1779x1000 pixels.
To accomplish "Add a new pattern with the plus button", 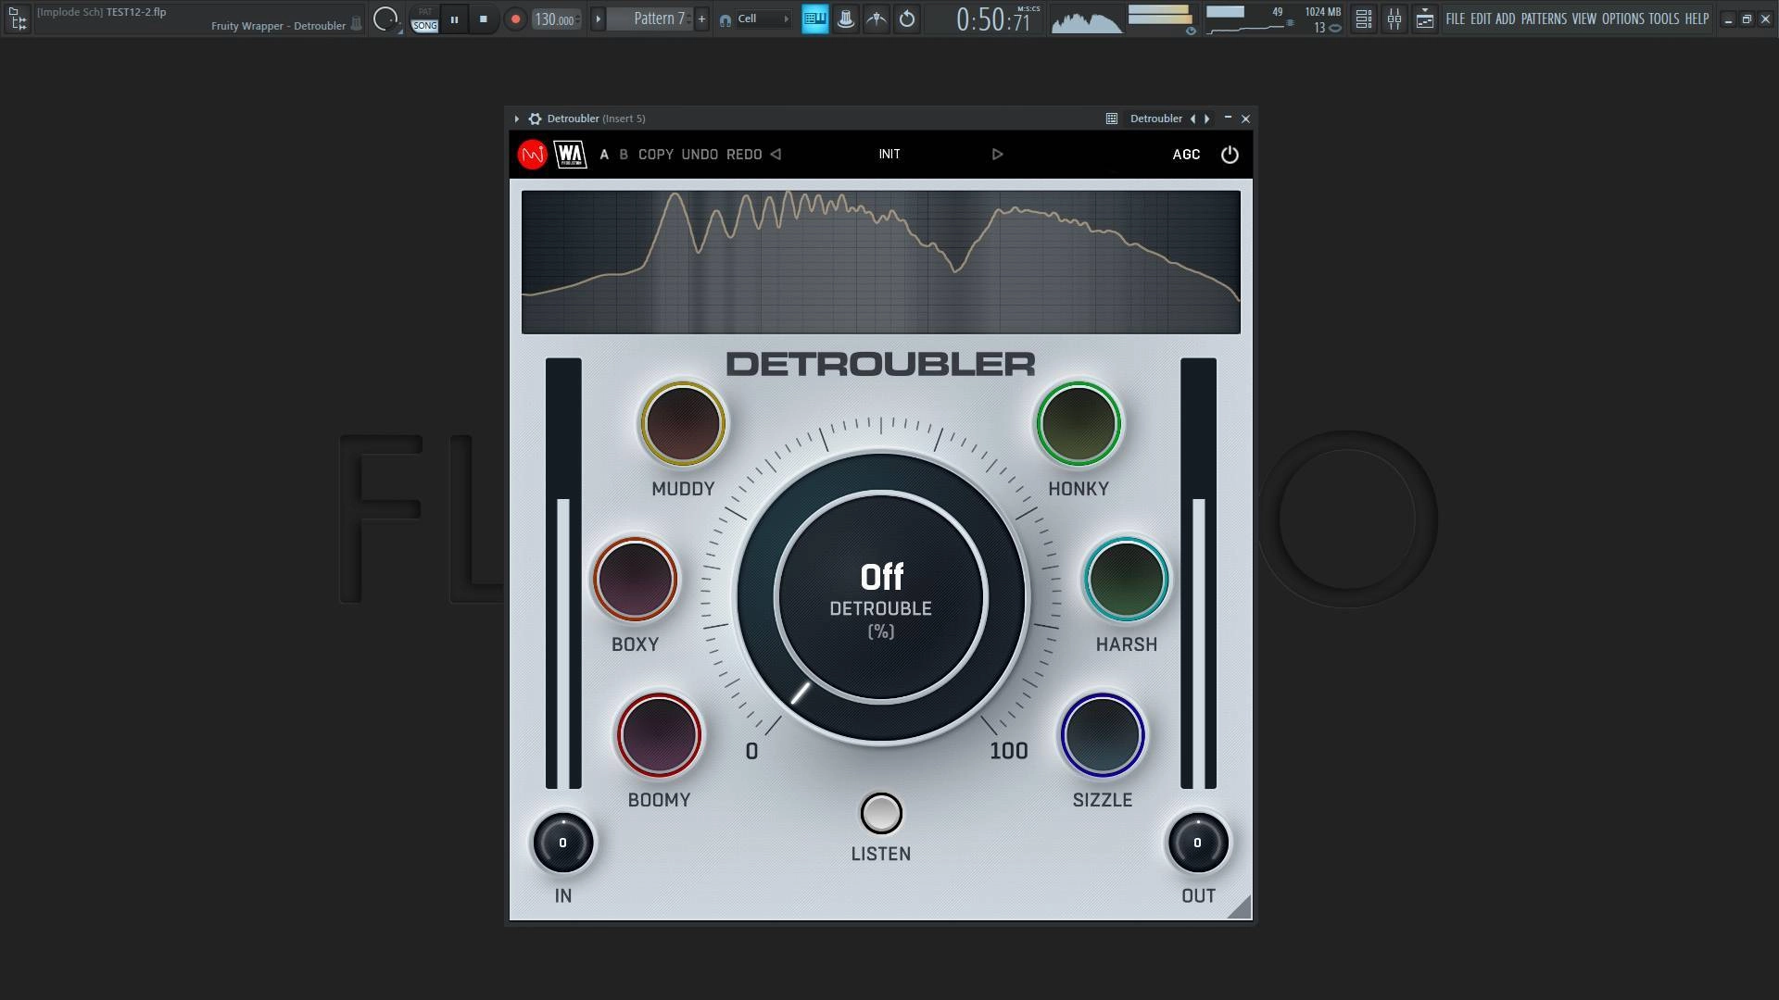I will (x=701, y=19).
